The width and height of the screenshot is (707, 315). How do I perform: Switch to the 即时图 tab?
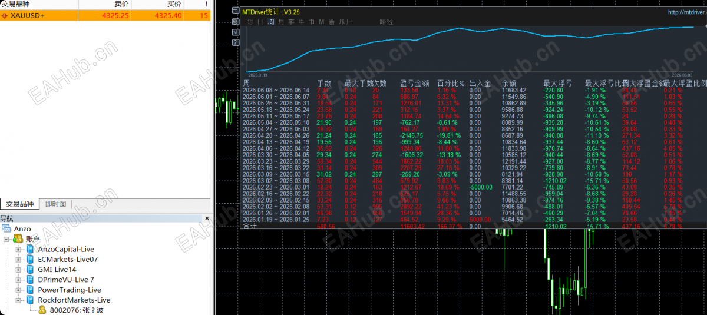pos(56,204)
